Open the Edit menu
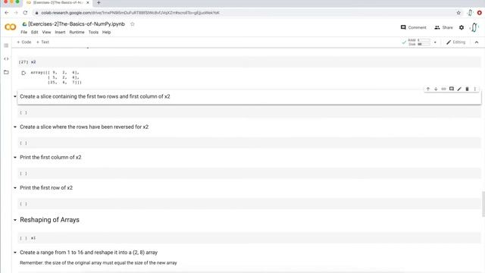The image size is (485, 273). coord(34,32)
